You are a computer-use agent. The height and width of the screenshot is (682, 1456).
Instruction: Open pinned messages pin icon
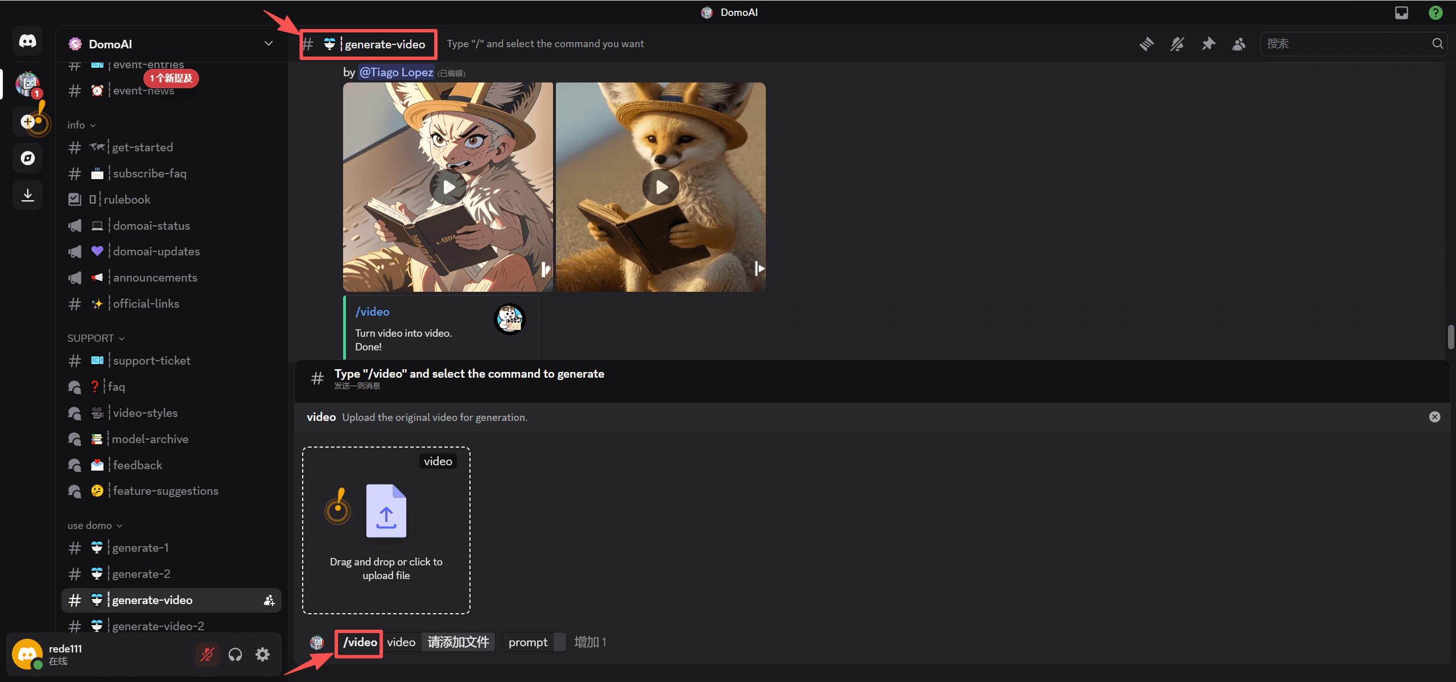pos(1208,44)
